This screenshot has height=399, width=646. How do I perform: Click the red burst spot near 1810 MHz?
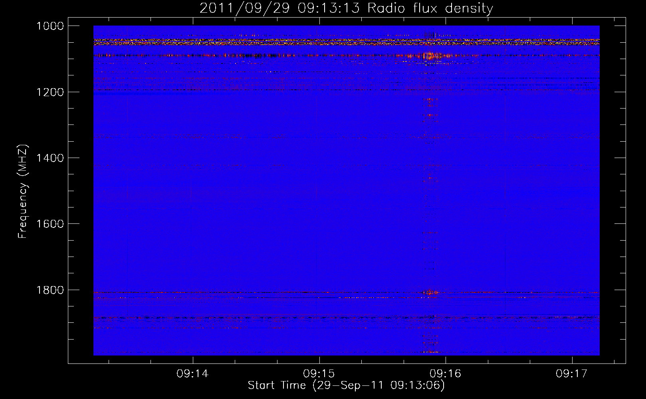pyautogui.click(x=430, y=293)
